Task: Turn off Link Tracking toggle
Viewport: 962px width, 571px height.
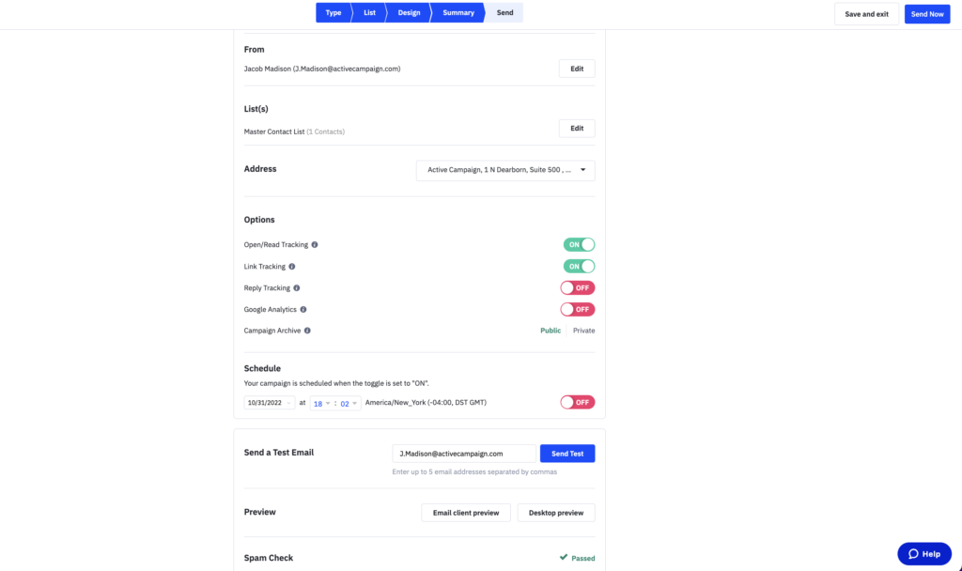Action: pos(579,266)
